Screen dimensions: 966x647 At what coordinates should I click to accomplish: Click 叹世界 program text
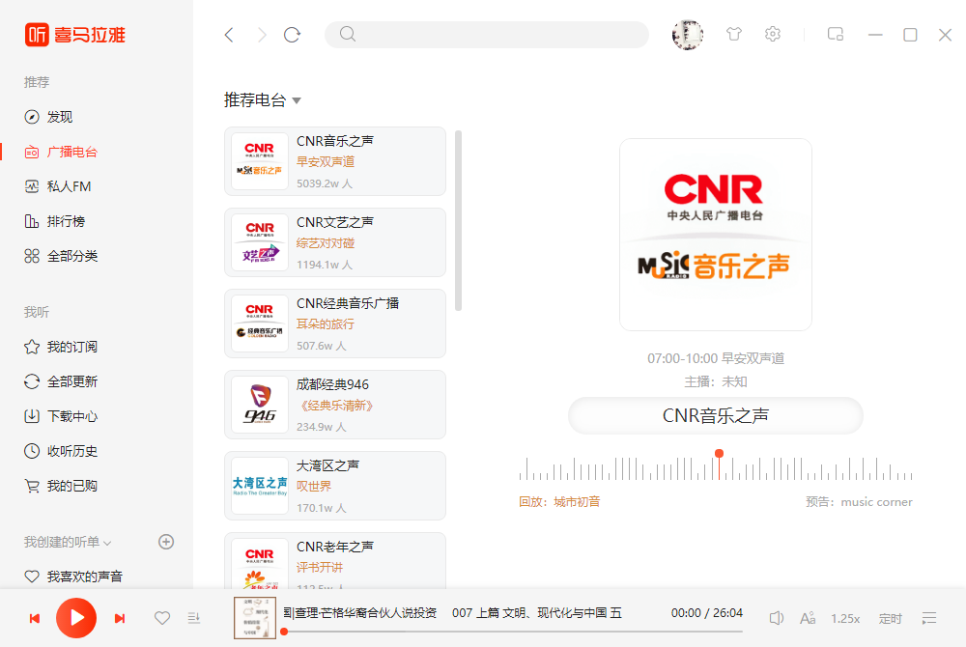click(x=314, y=487)
